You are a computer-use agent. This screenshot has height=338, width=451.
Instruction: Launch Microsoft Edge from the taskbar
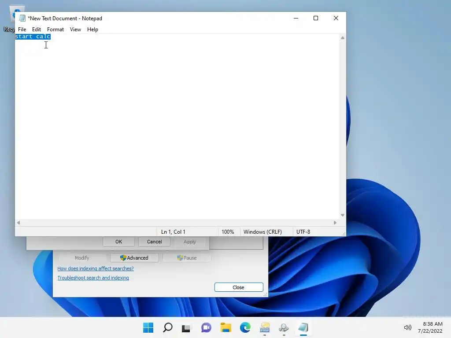245,327
